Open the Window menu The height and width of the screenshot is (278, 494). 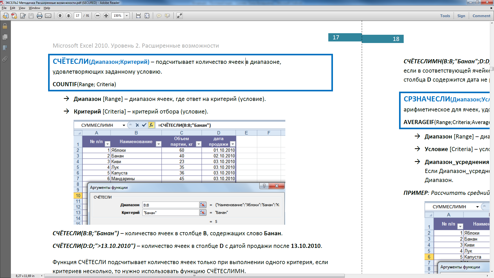[x=34, y=8]
